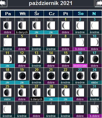This screenshot has width=102, height=118.
Task: Open moon phase image for October 9
Action: click(80, 42)
